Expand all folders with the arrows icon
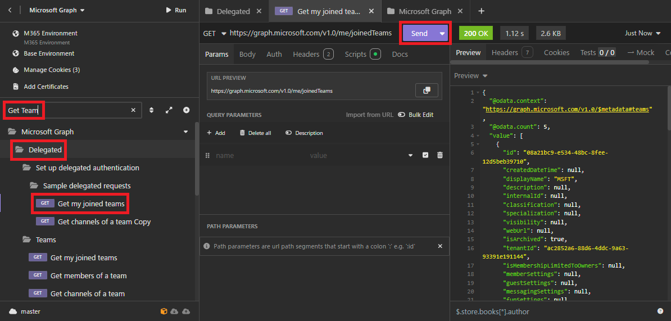 (x=169, y=110)
